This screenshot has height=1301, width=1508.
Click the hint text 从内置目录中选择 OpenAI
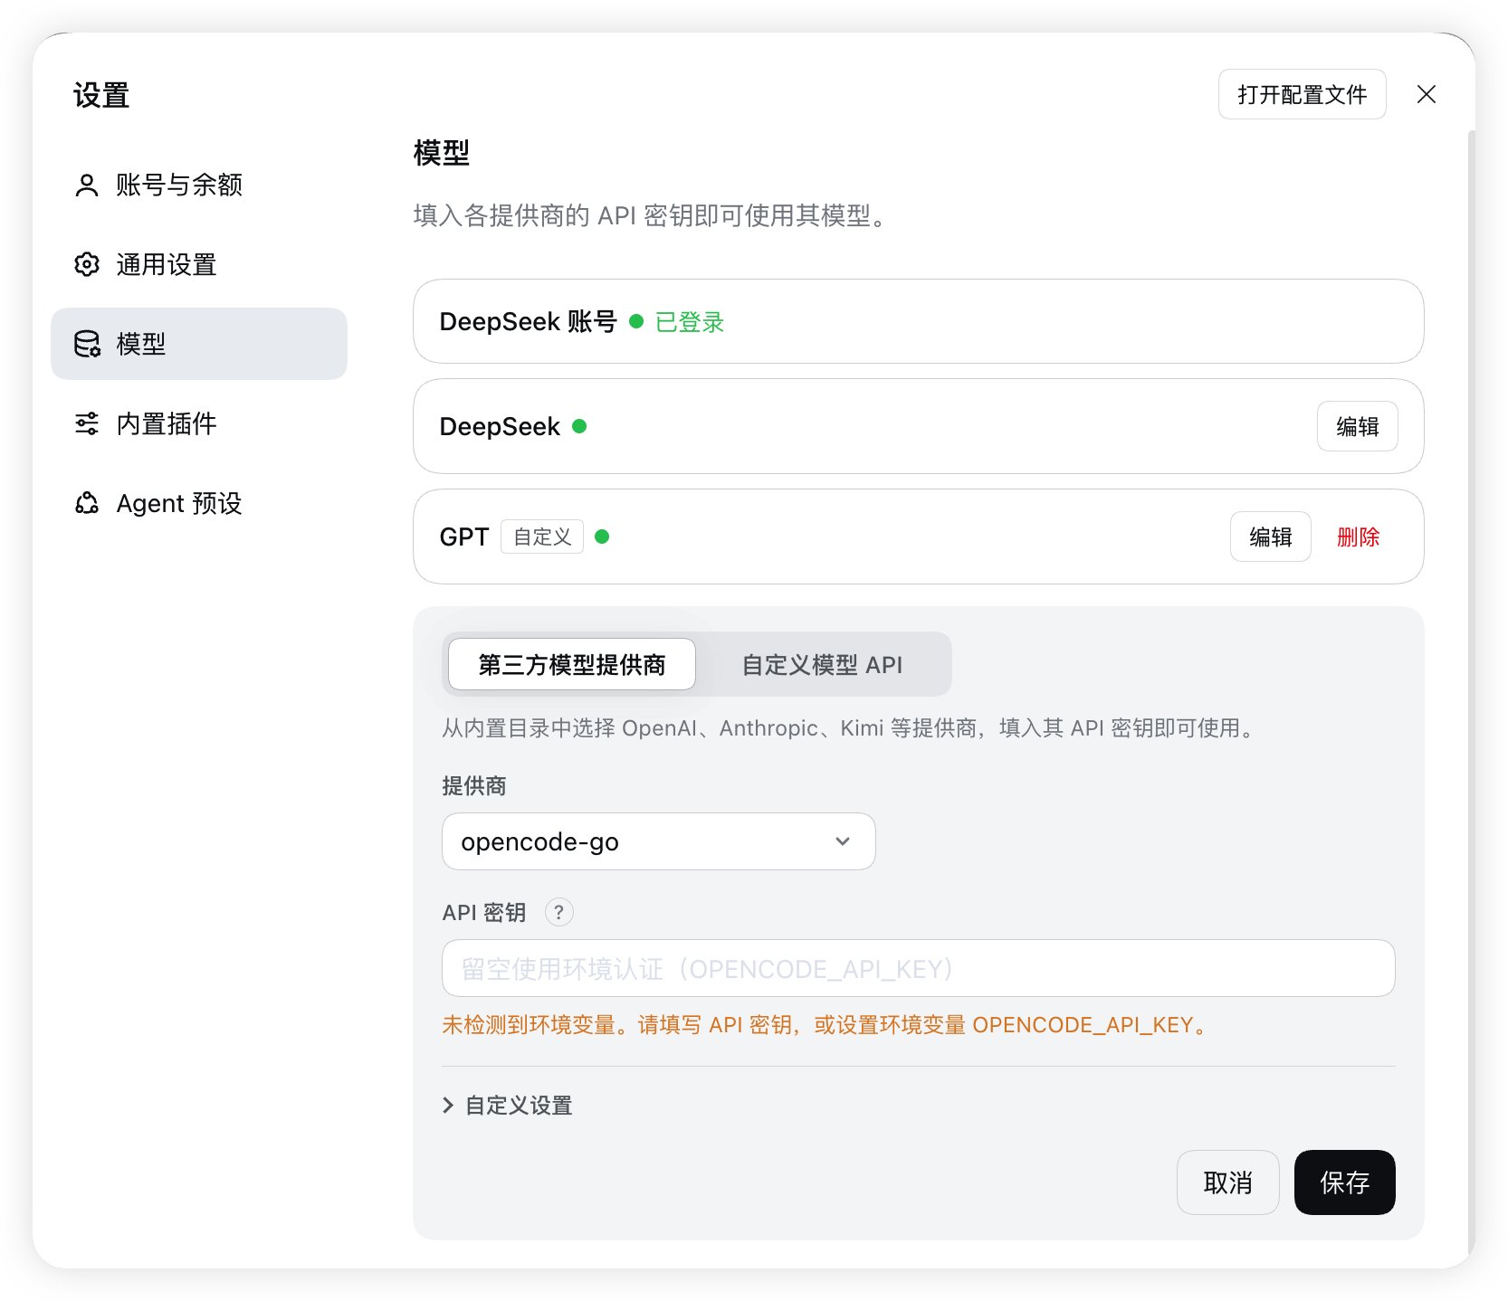pos(850,728)
